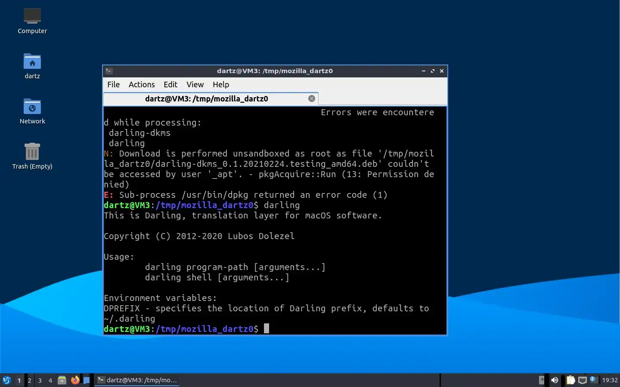Open the Lubuntu application menu
This screenshot has height=387, width=620.
click(x=6, y=380)
